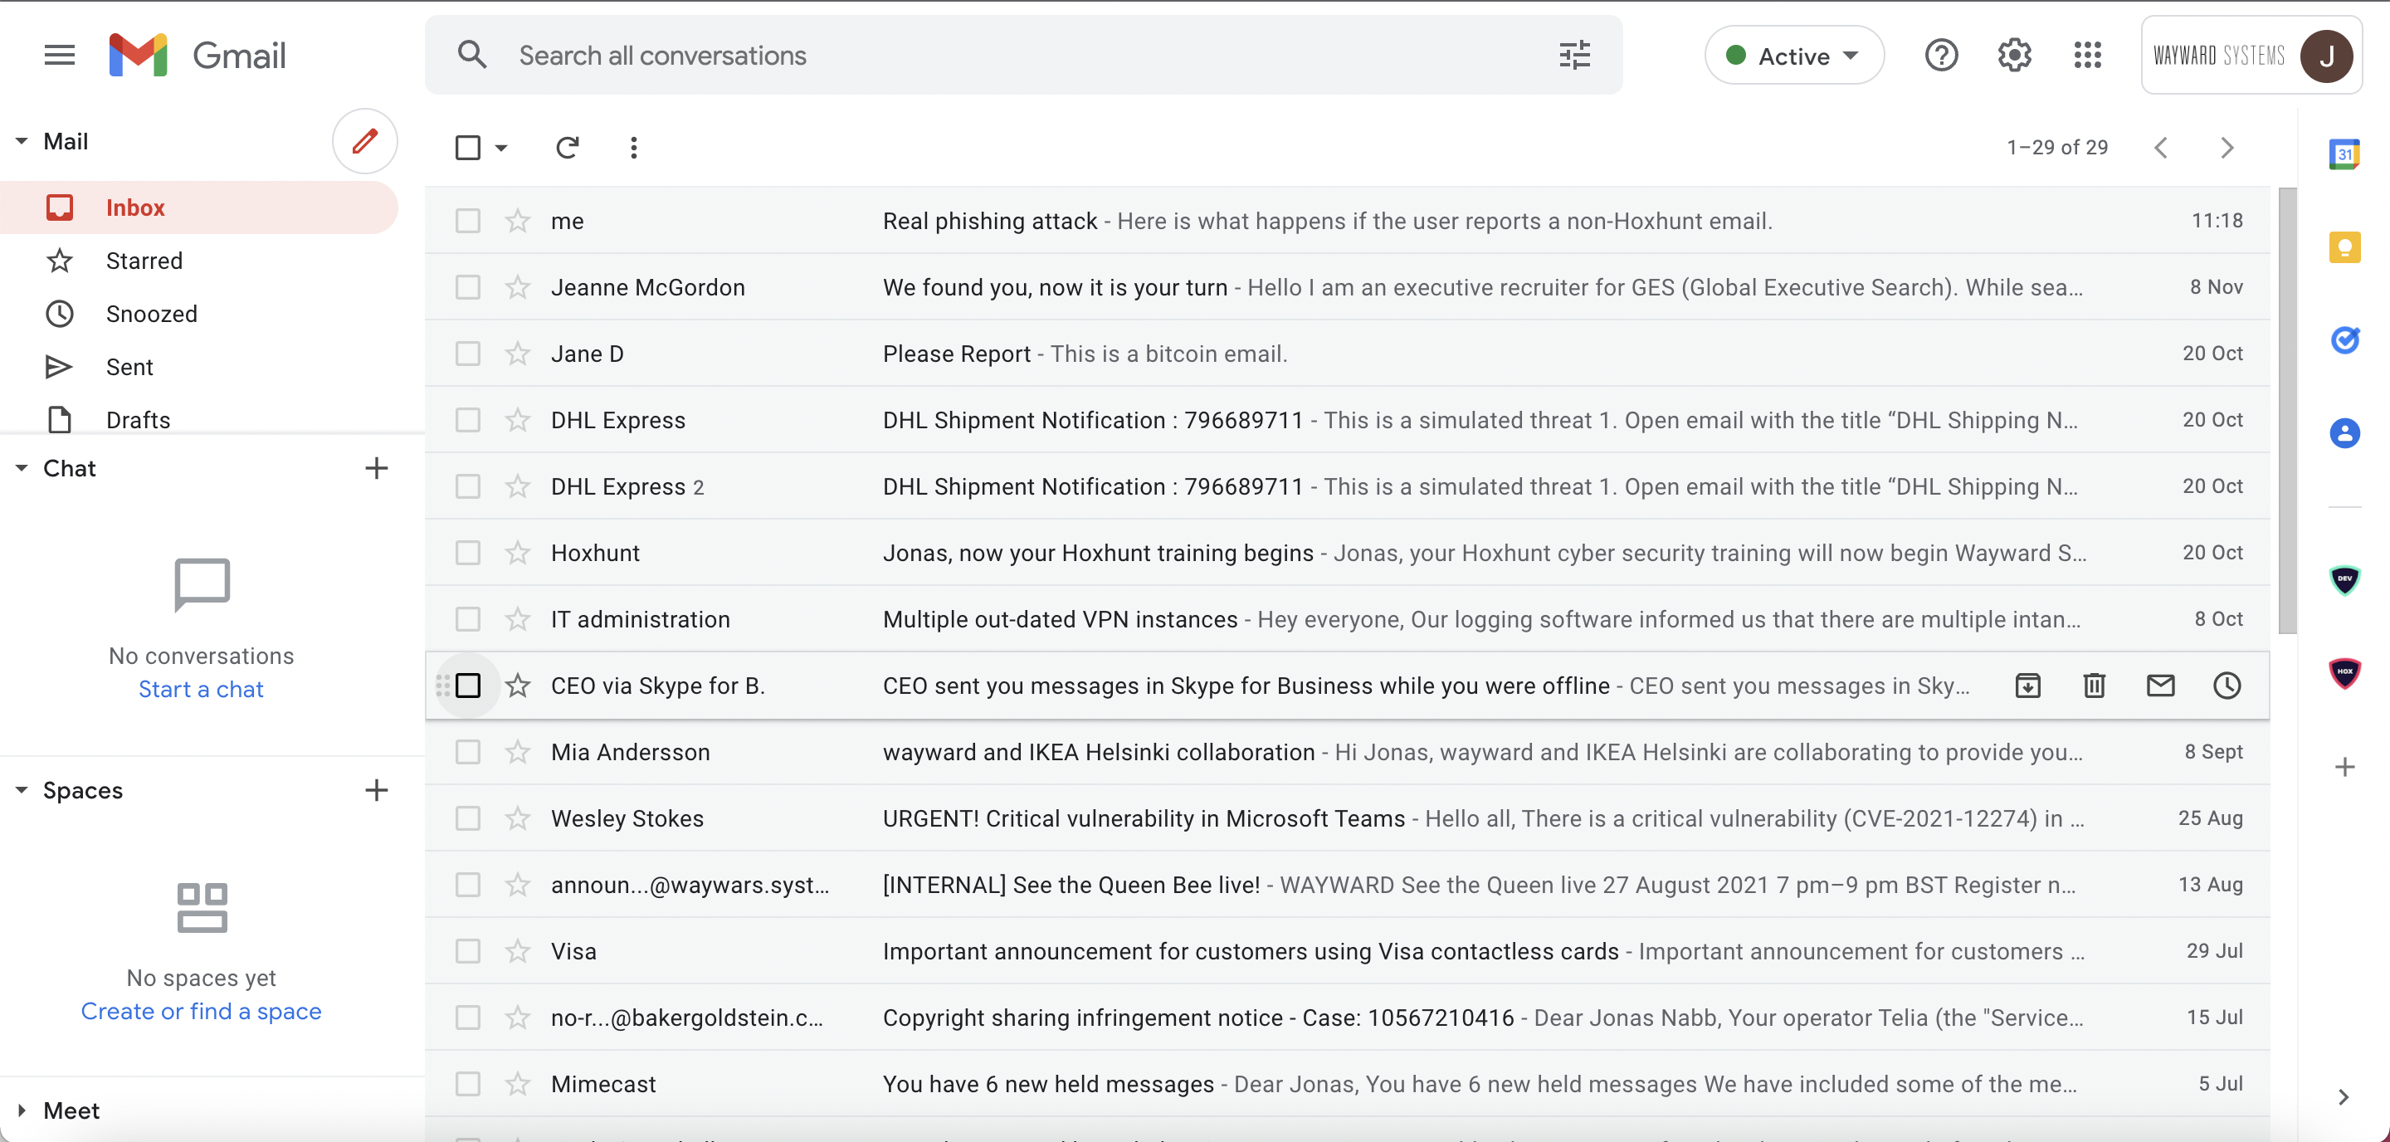Viewport: 2390px width, 1142px height.
Task: Hide the side panel chevron
Action: (x=2344, y=1096)
